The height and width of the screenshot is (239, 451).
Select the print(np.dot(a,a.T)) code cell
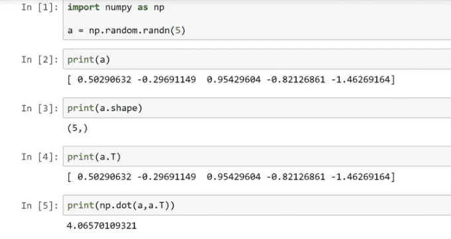tap(257, 205)
